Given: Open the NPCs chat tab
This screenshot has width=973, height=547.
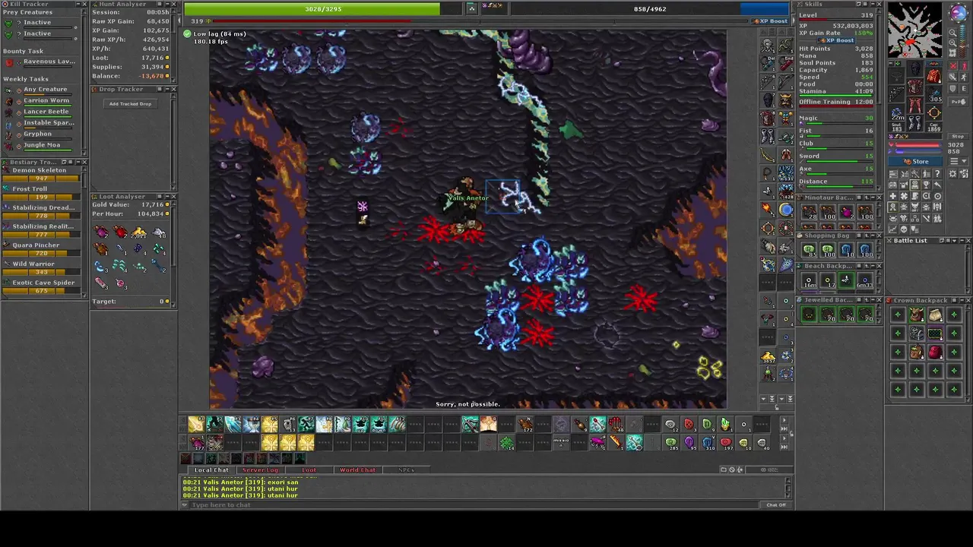Looking at the screenshot, I should click(x=406, y=470).
